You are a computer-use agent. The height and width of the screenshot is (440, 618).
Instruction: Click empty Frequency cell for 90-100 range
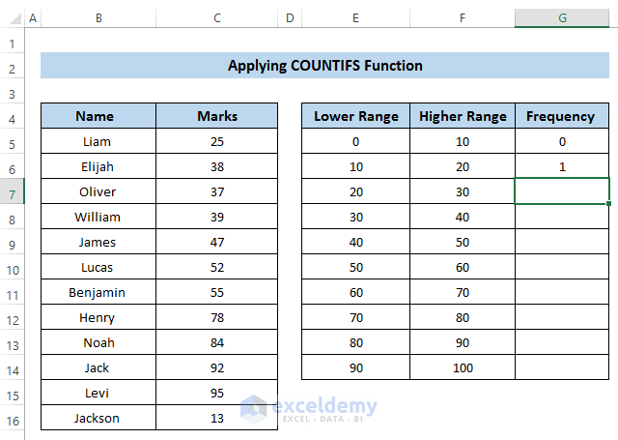[562, 367]
